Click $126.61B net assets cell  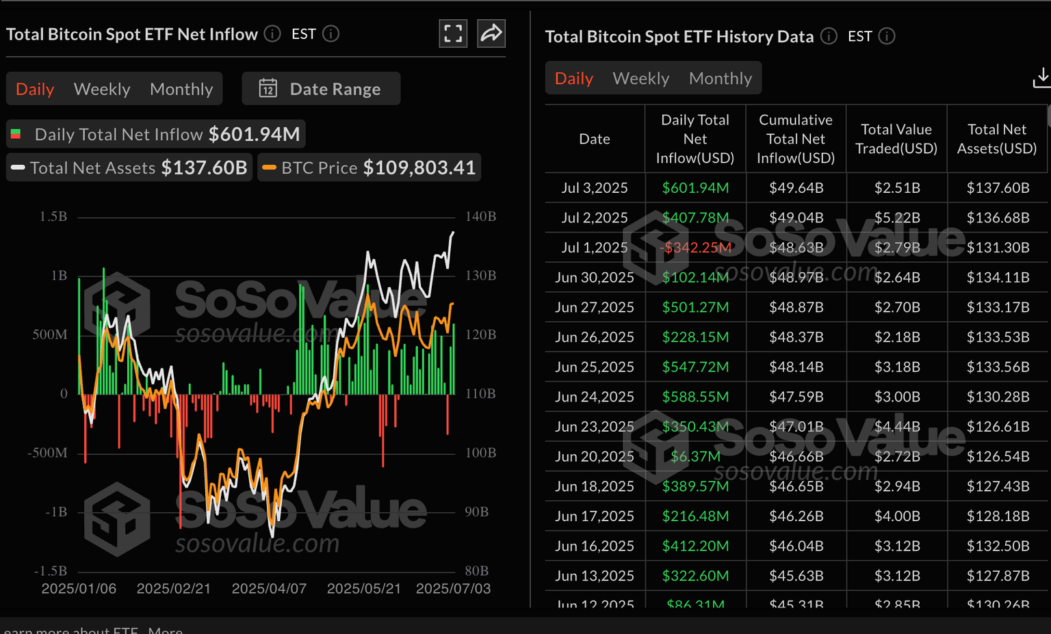998,427
